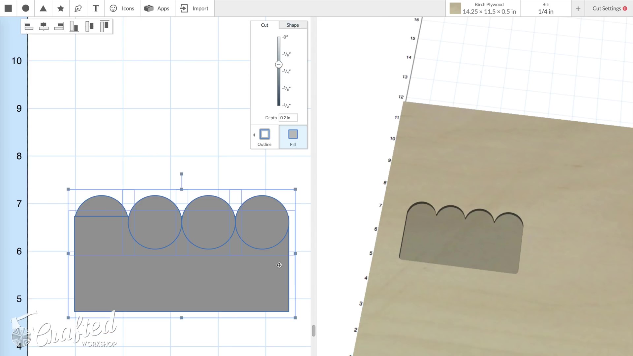Select the star shape tool
633x356 pixels.
(x=61, y=8)
